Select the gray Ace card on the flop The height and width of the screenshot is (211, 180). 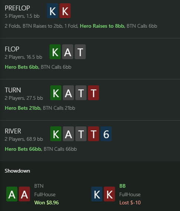(x=68, y=52)
